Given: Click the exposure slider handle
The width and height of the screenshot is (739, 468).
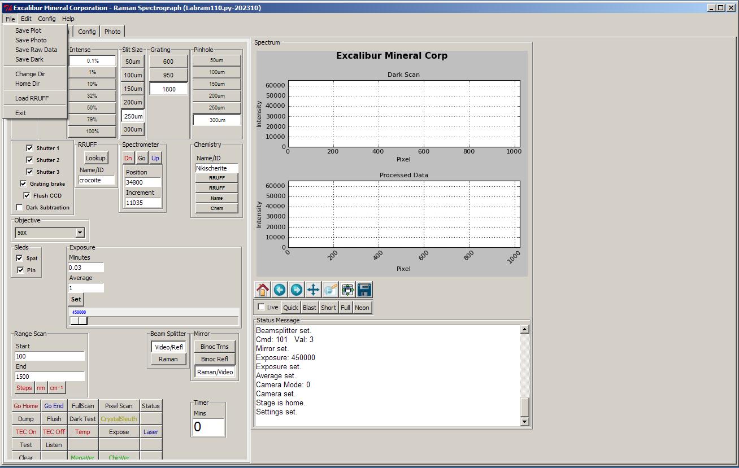Looking at the screenshot, I should pyautogui.click(x=79, y=321).
